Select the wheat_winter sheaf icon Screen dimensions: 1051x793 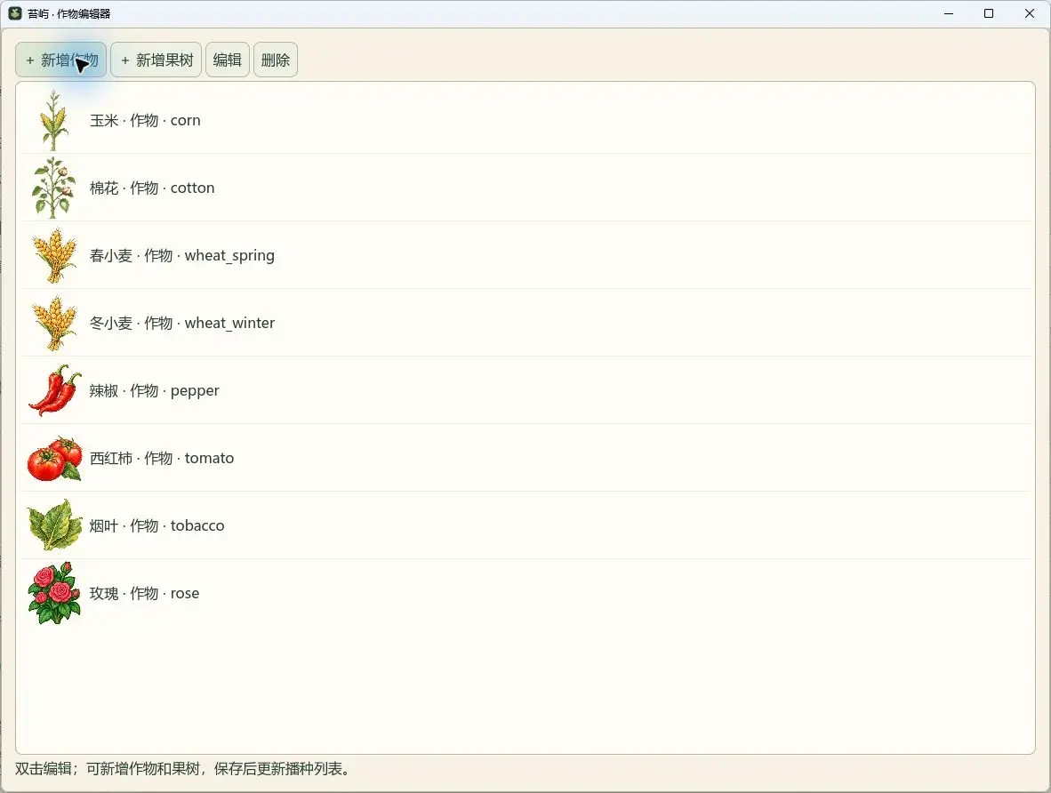point(55,323)
